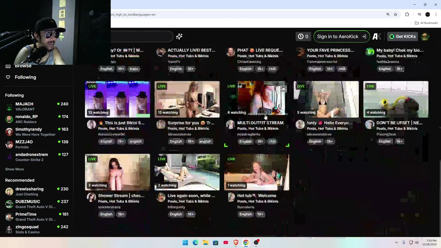Screen dimensions: 441x248
Task: Click the coin counter showing 0
Action: [x=303, y=37]
